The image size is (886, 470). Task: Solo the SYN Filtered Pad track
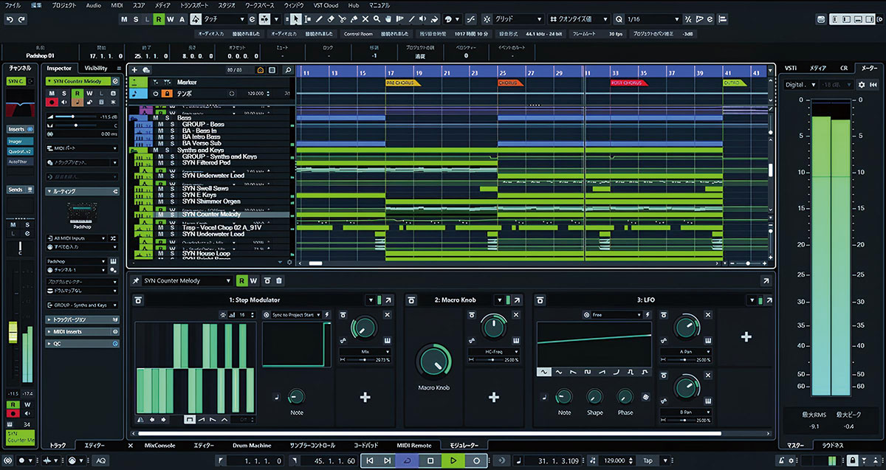click(x=171, y=163)
